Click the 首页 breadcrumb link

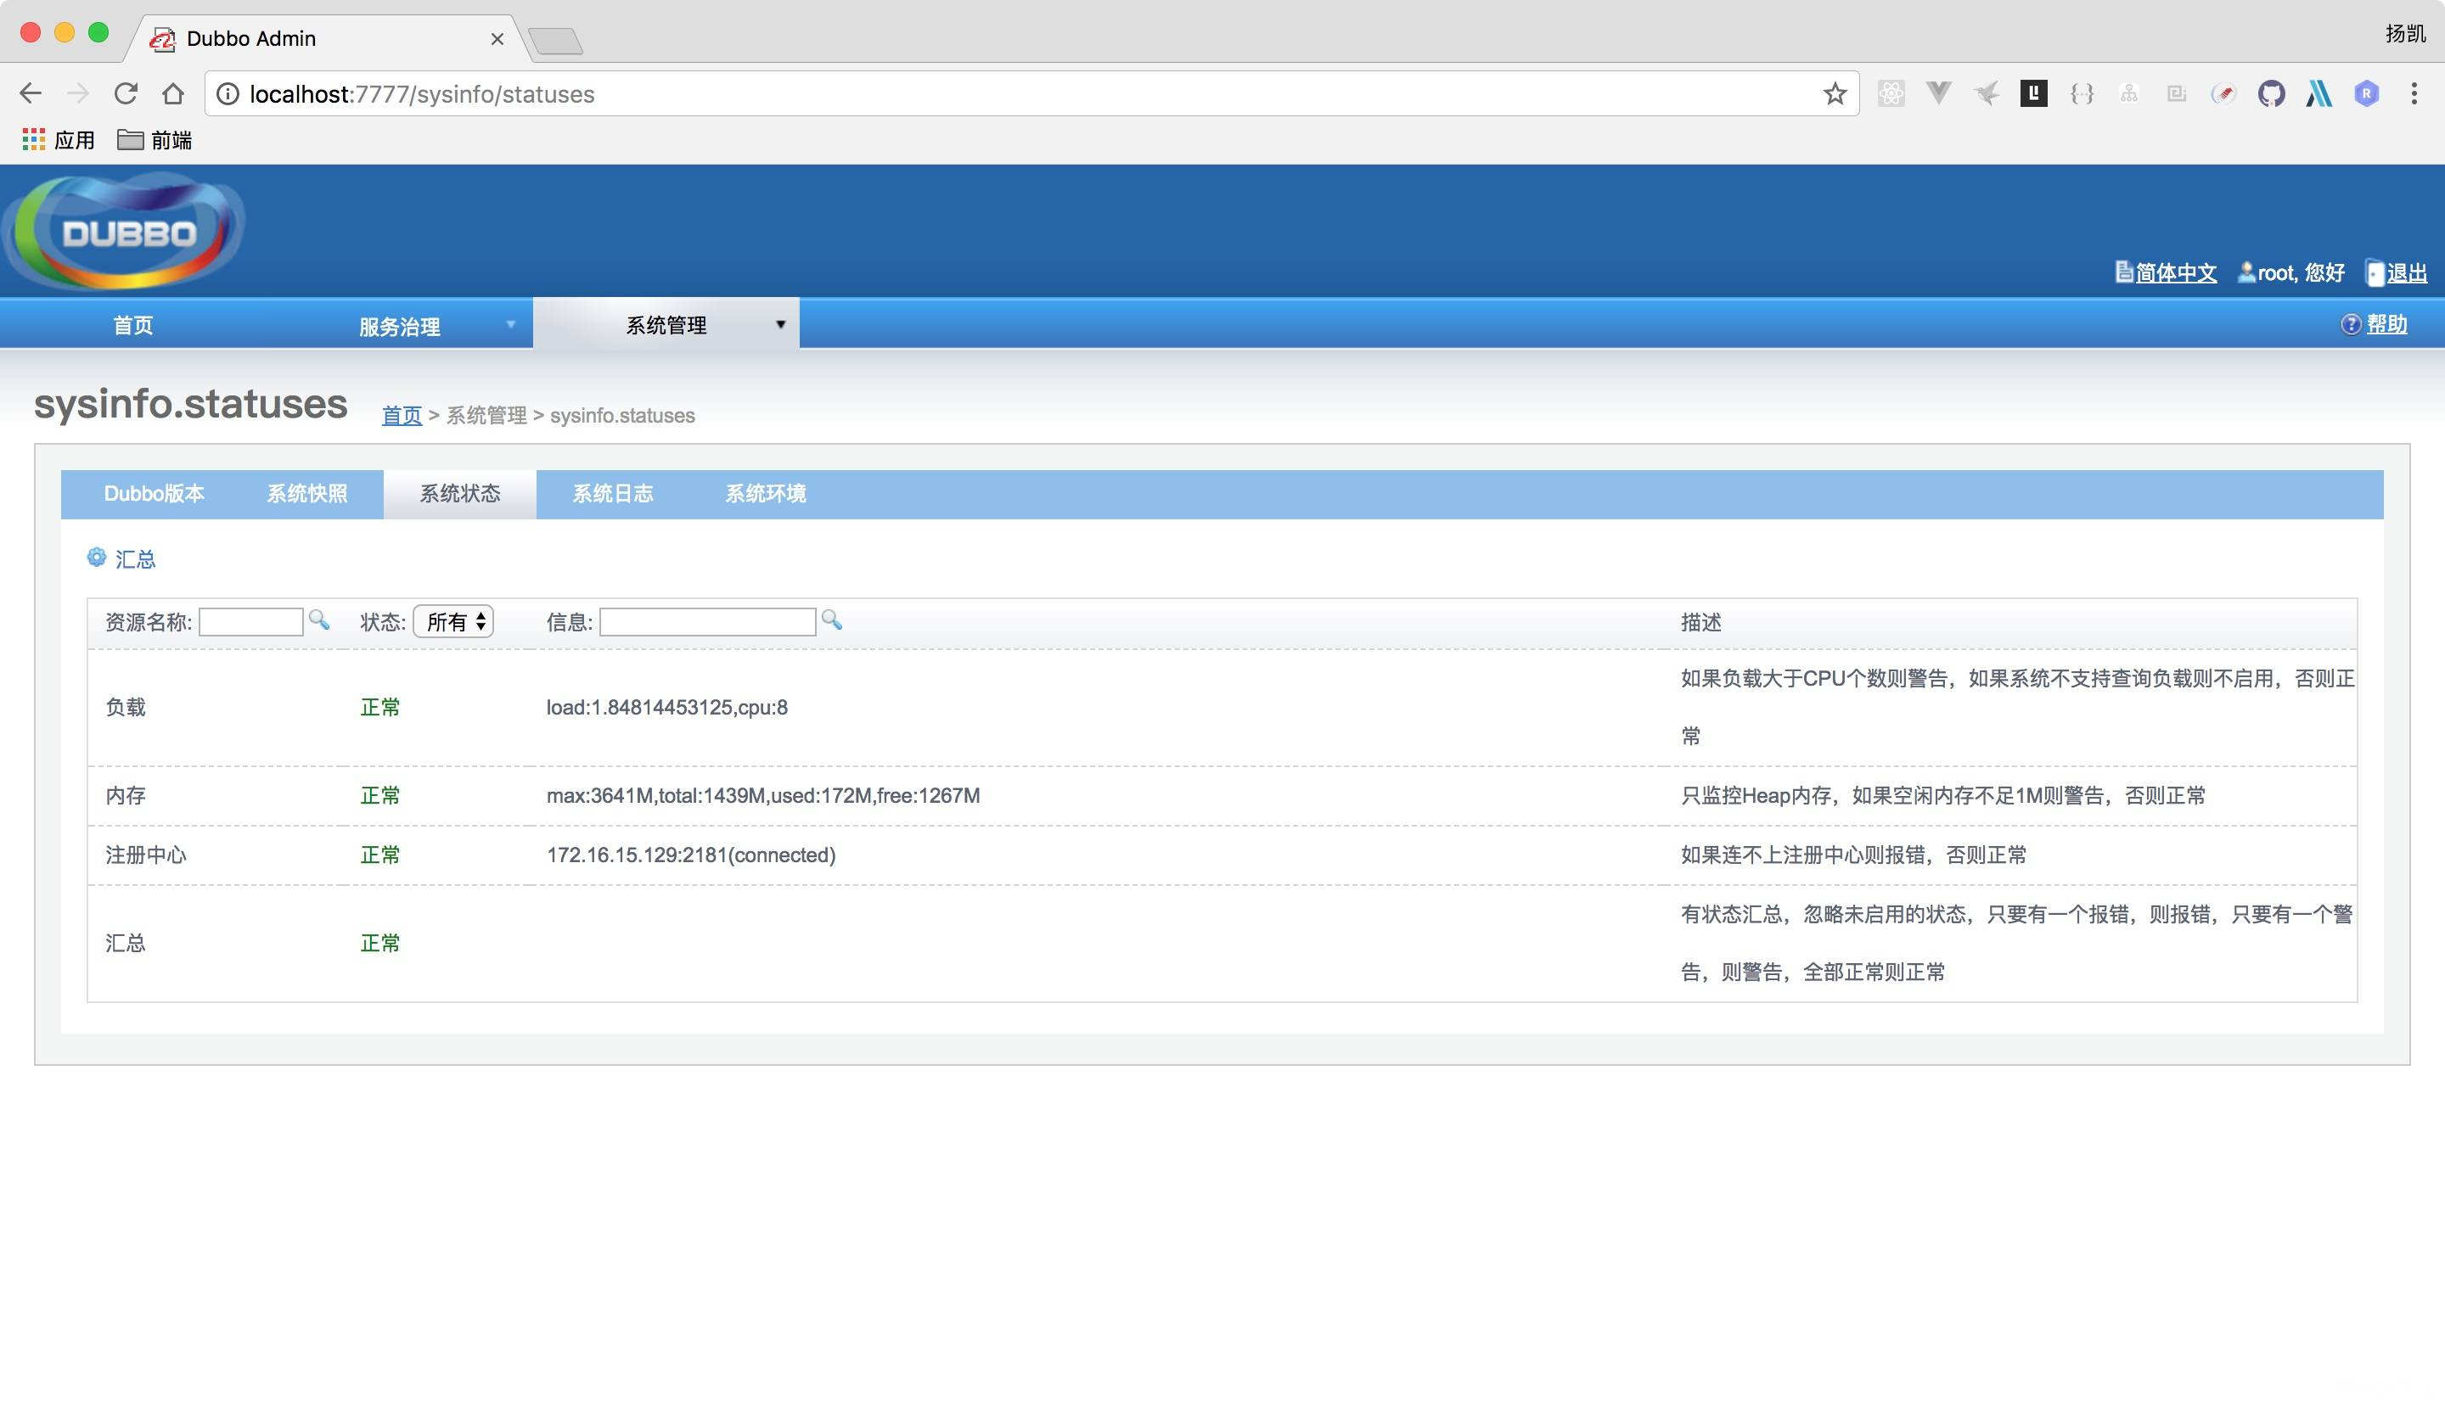click(x=402, y=416)
